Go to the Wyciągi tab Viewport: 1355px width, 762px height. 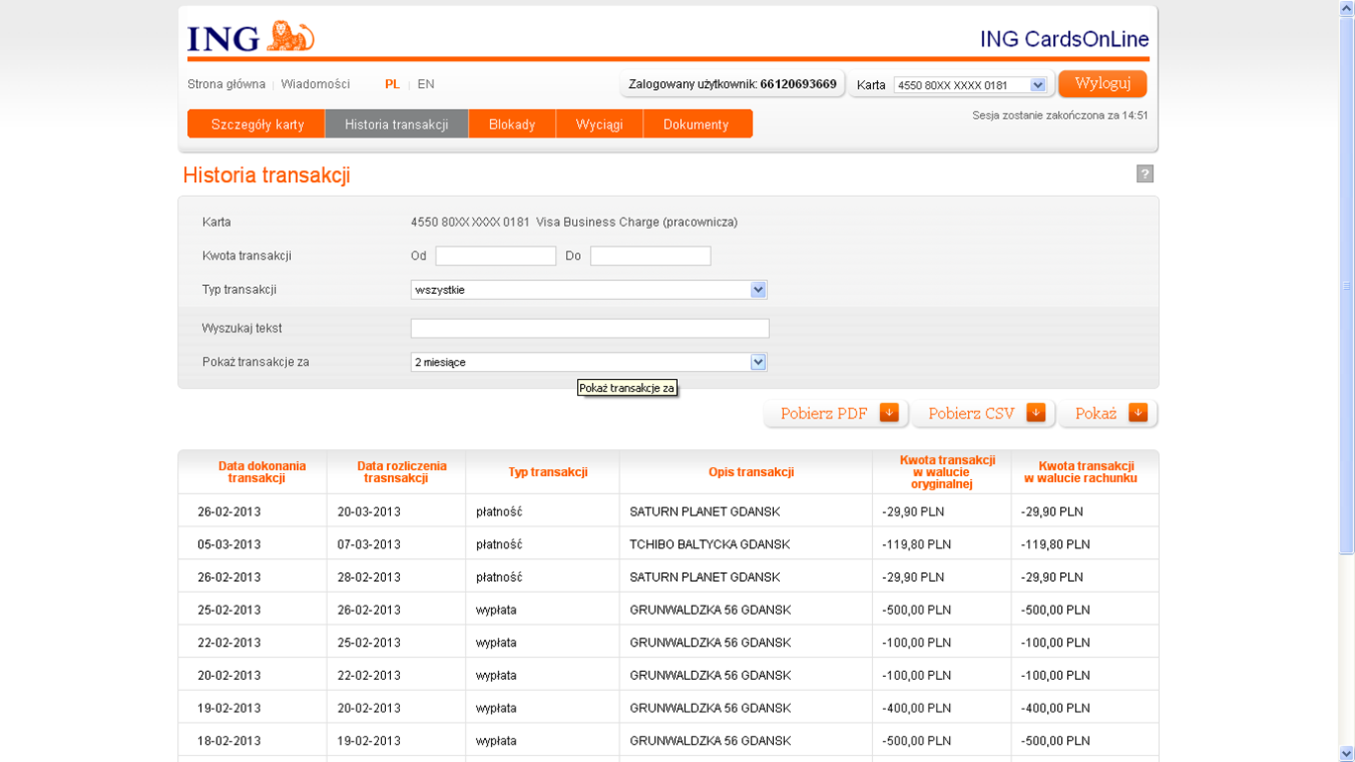[x=599, y=125]
